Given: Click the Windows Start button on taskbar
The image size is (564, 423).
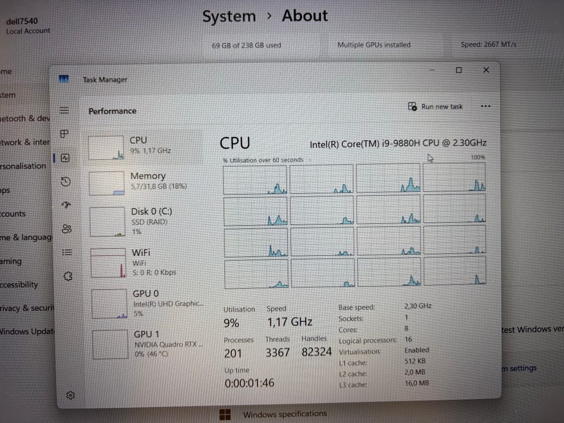Looking at the screenshot, I should click(225, 415).
